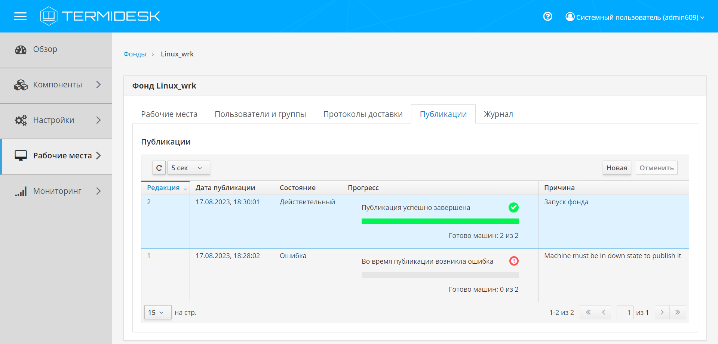This screenshot has height=344, width=718.
Task: Click the Termidesk logo
Action: [100, 16]
